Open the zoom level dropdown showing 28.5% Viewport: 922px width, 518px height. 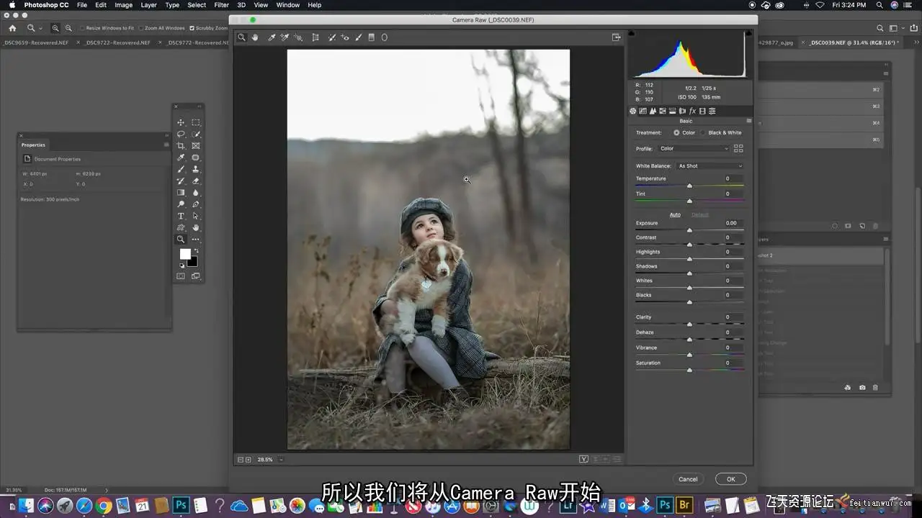(281, 460)
